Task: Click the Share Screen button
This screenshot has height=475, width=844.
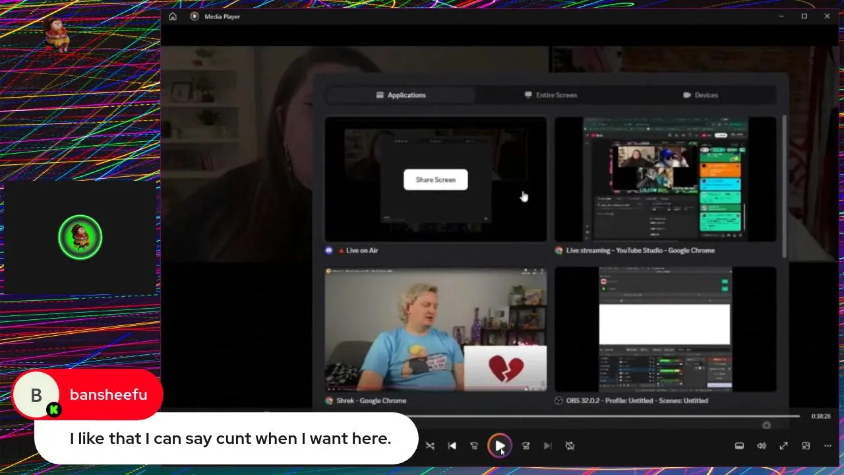Action: click(x=435, y=179)
